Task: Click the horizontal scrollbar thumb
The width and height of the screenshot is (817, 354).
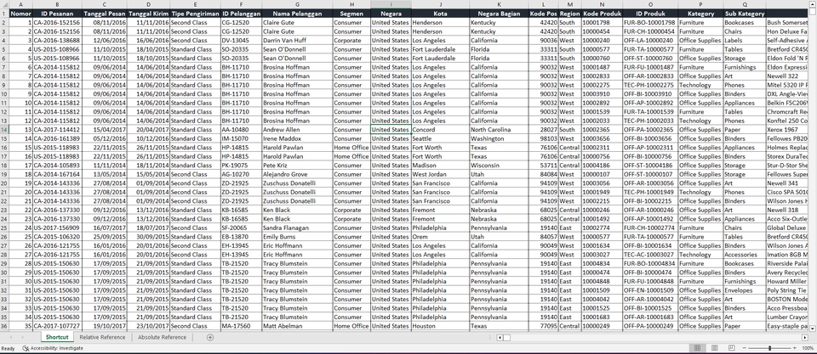Action: [507, 337]
